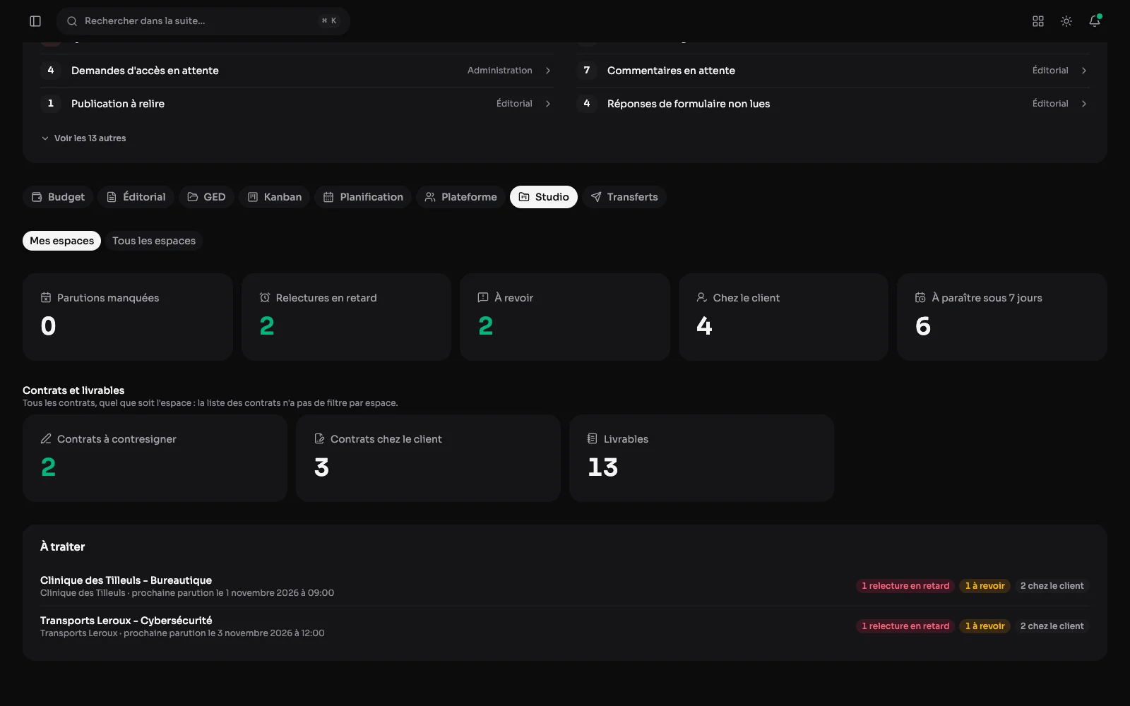Focus the 'Rechercher dans la suite' search field
Viewport: 1130px width, 706px height.
pyautogui.click(x=203, y=21)
